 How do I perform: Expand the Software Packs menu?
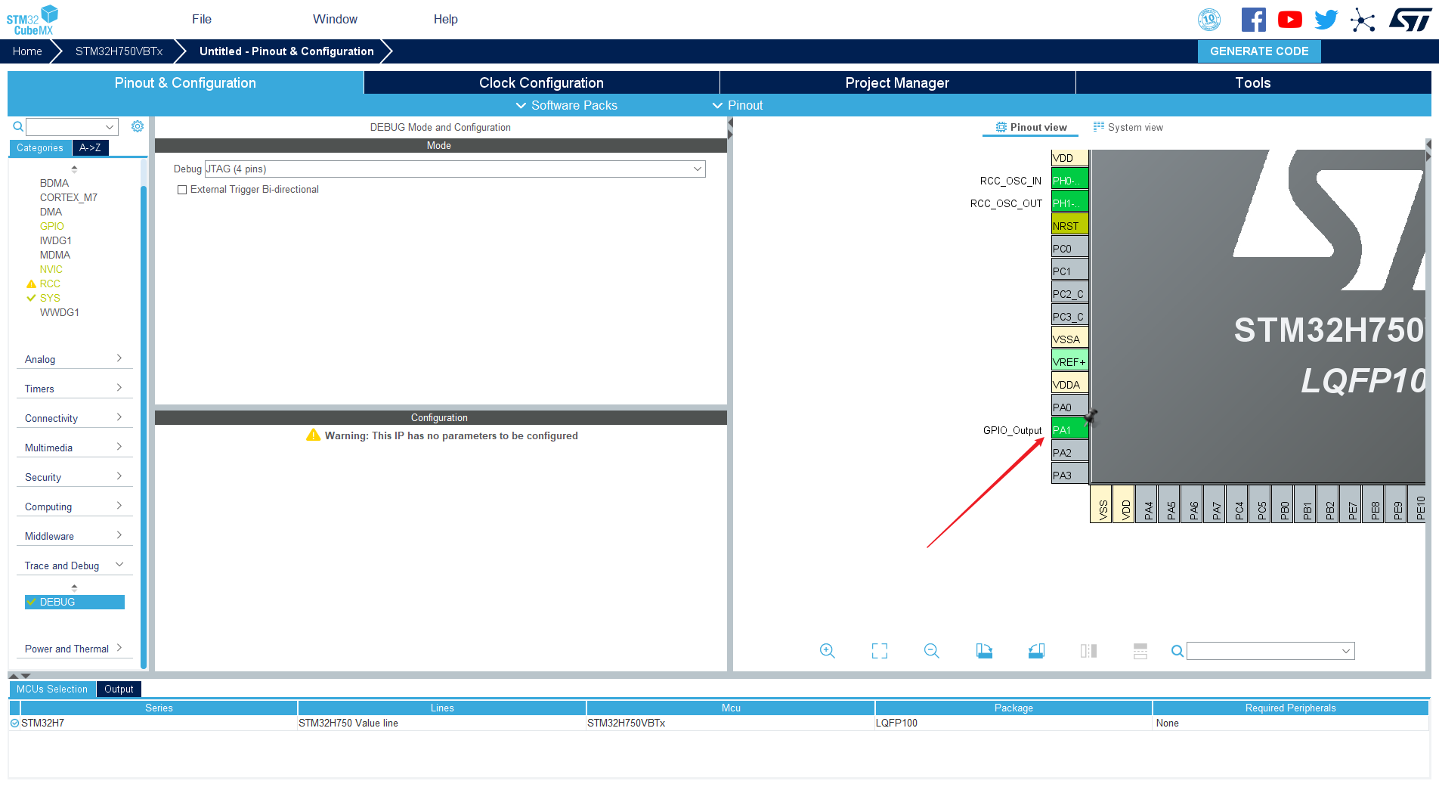566,105
